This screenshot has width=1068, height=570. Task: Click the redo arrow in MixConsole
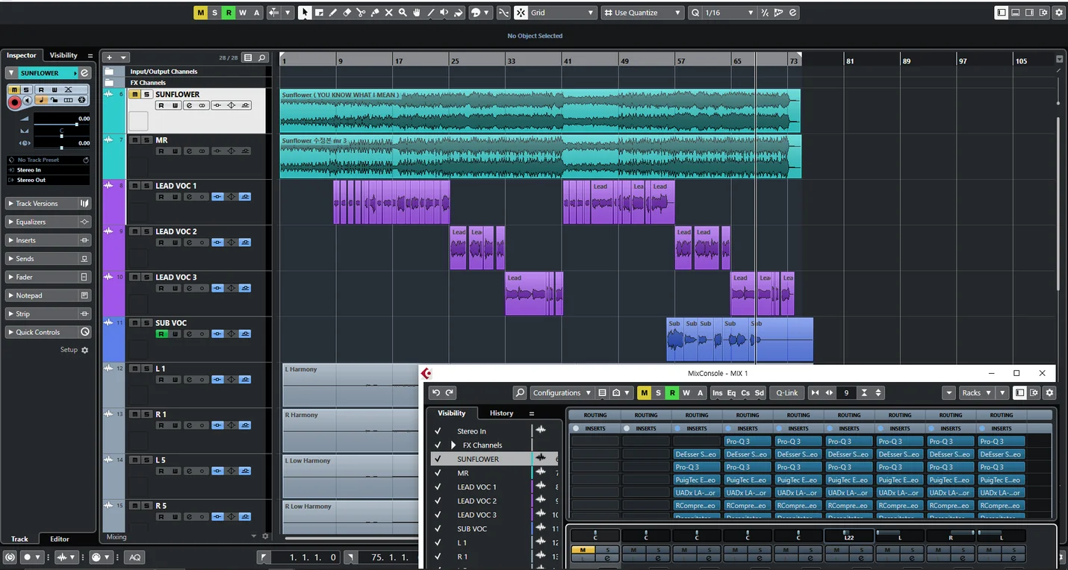(449, 392)
